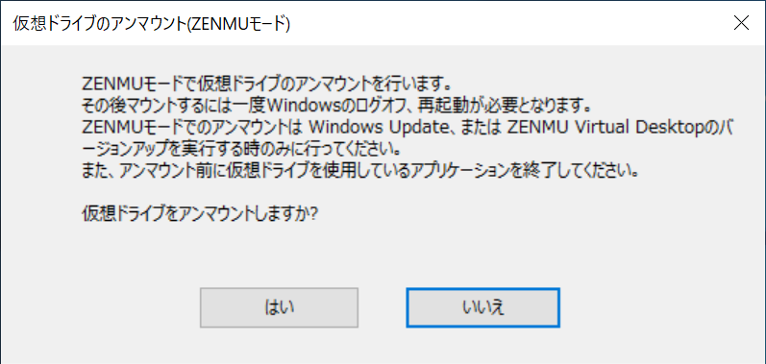This screenshot has height=364, width=766.
Task: Select the line mentioning Windowsのログオフ、再起動
Action: [x=337, y=105]
